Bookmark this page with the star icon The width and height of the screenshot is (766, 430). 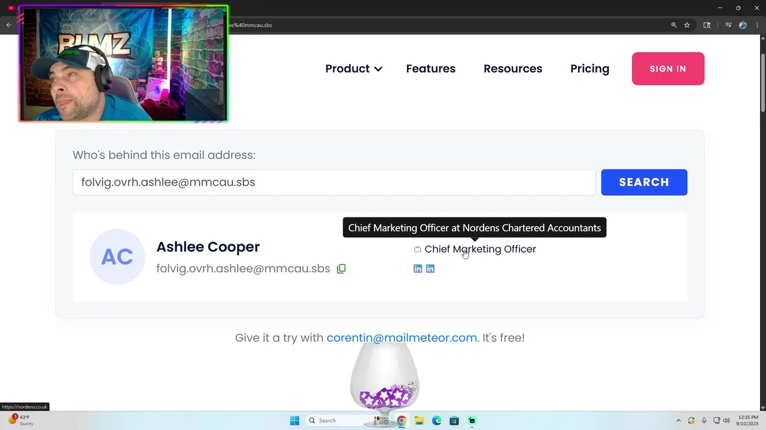[687, 25]
